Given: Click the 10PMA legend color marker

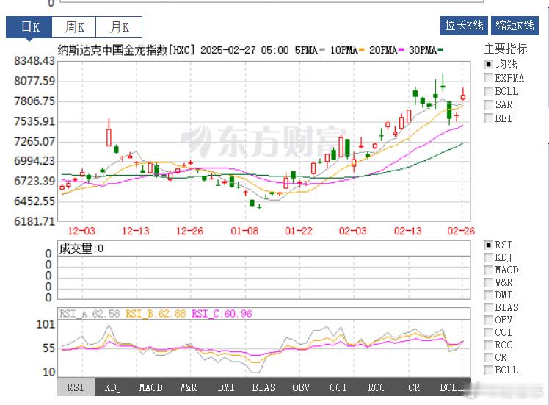Looking at the screenshot, I should tap(362, 50).
